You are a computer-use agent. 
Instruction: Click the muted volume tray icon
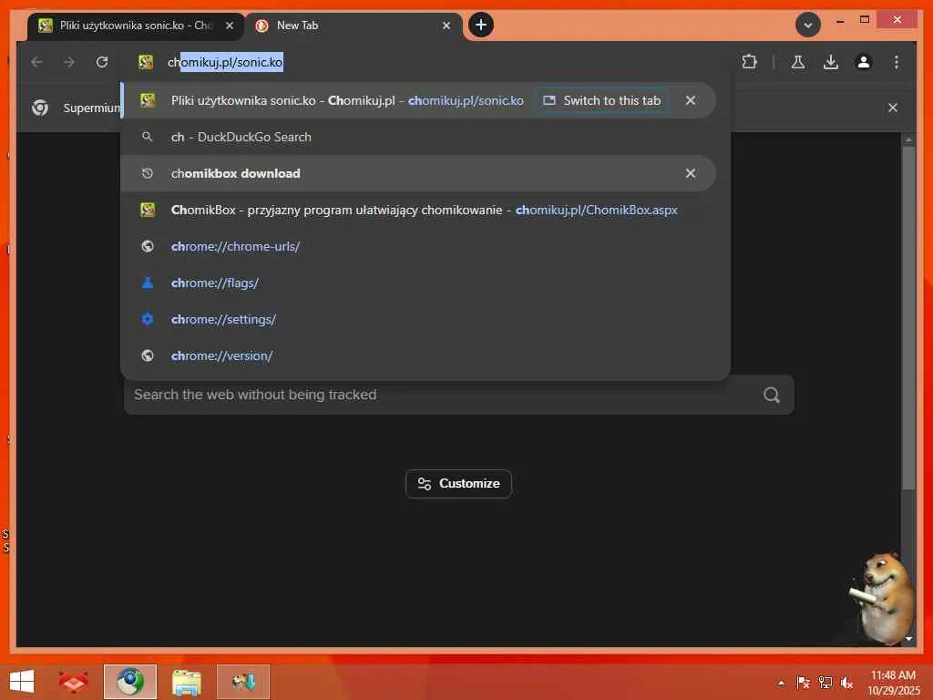click(x=846, y=683)
